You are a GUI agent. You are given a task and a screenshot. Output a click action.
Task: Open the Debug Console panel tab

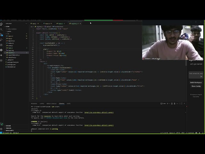pyautogui.click(x=51, y=104)
